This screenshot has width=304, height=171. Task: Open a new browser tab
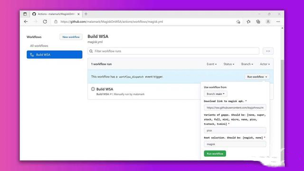86,14
